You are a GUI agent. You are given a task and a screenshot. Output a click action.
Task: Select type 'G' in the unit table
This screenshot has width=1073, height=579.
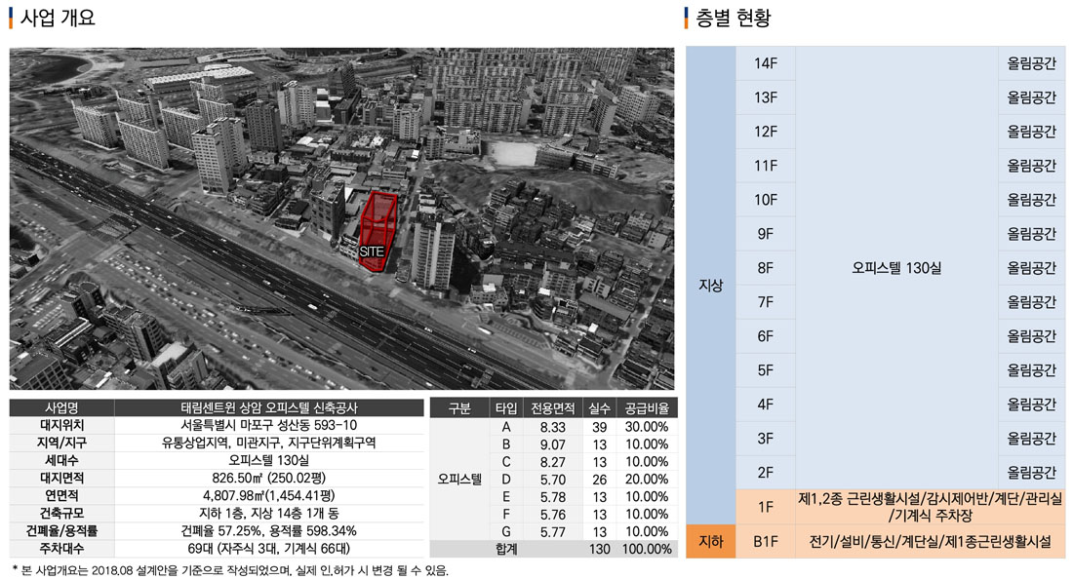tap(506, 532)
